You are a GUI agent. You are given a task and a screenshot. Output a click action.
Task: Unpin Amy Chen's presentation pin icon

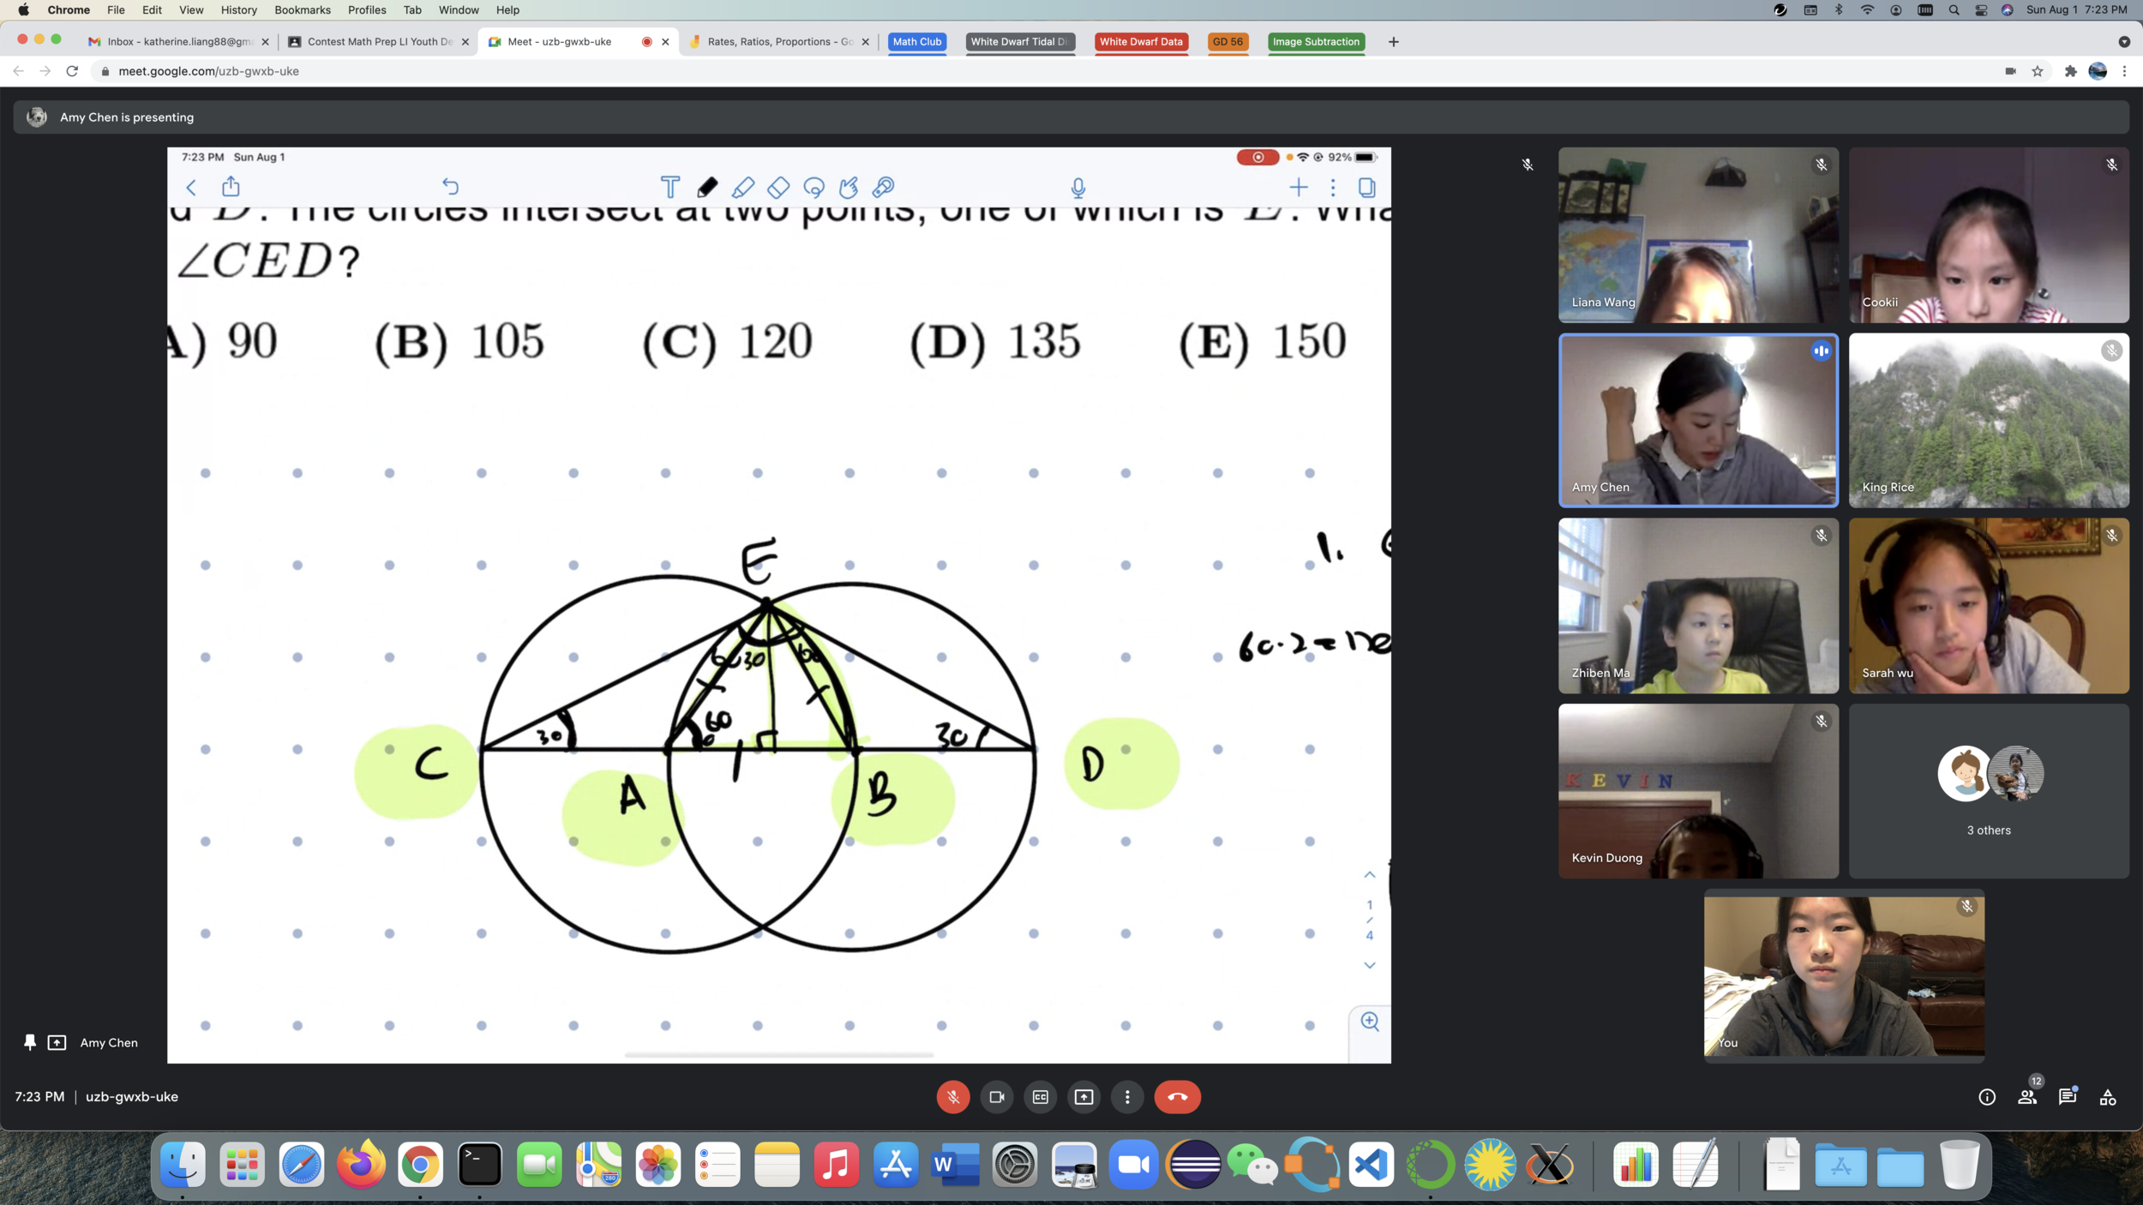tap(30, 1042)
